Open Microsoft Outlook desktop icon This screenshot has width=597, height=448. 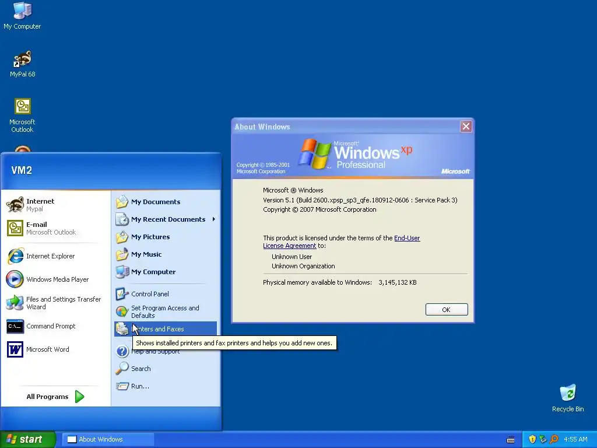(x=22, y=116)
